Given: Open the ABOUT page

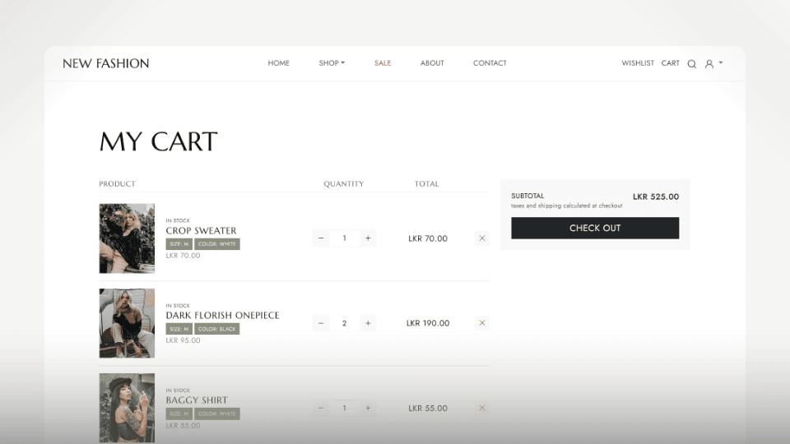Looking at the screenshot, I should click(432, 63).
